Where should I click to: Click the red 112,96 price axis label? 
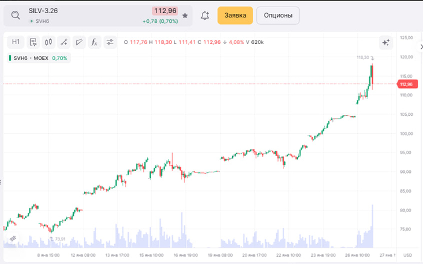405,84
